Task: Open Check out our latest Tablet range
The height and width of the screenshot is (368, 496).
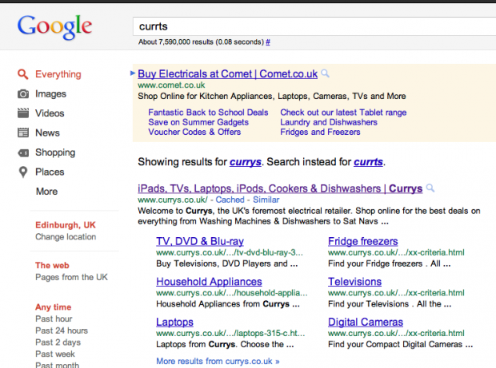Action: tap(343, 113)
